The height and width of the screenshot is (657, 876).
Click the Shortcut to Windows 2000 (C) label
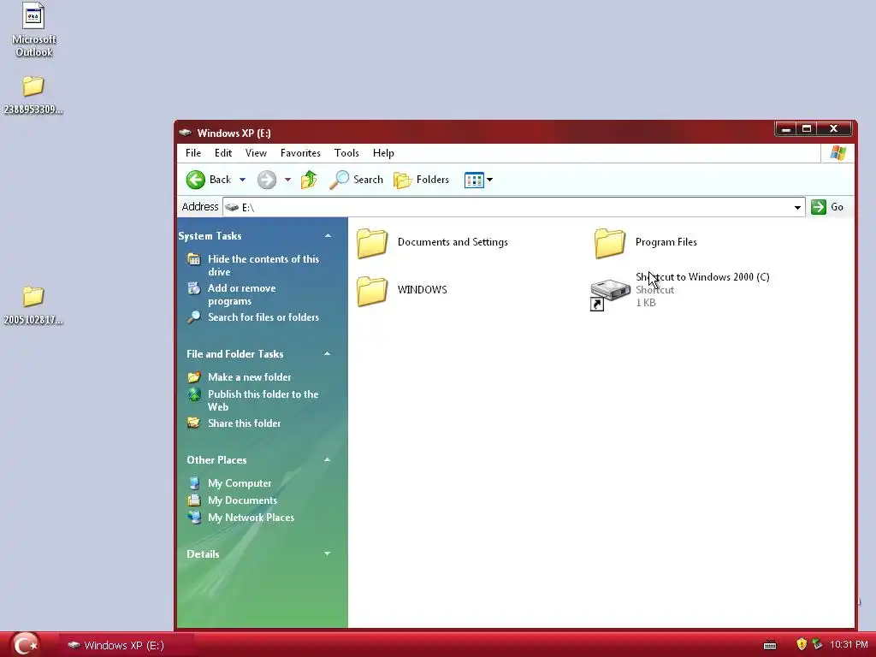coord(702,277)
